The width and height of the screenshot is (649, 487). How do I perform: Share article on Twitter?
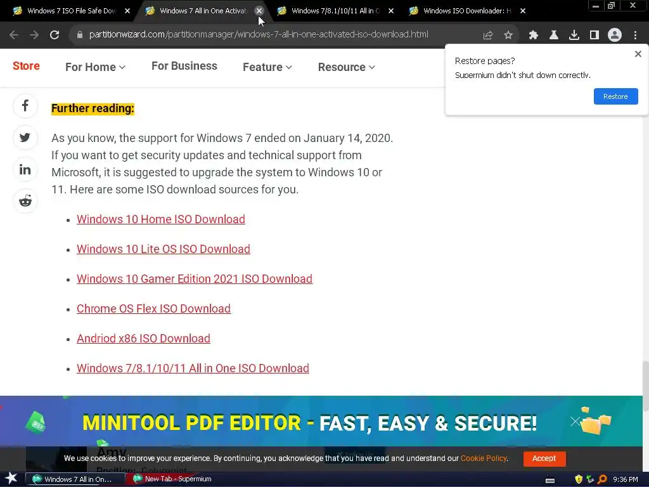25,138
